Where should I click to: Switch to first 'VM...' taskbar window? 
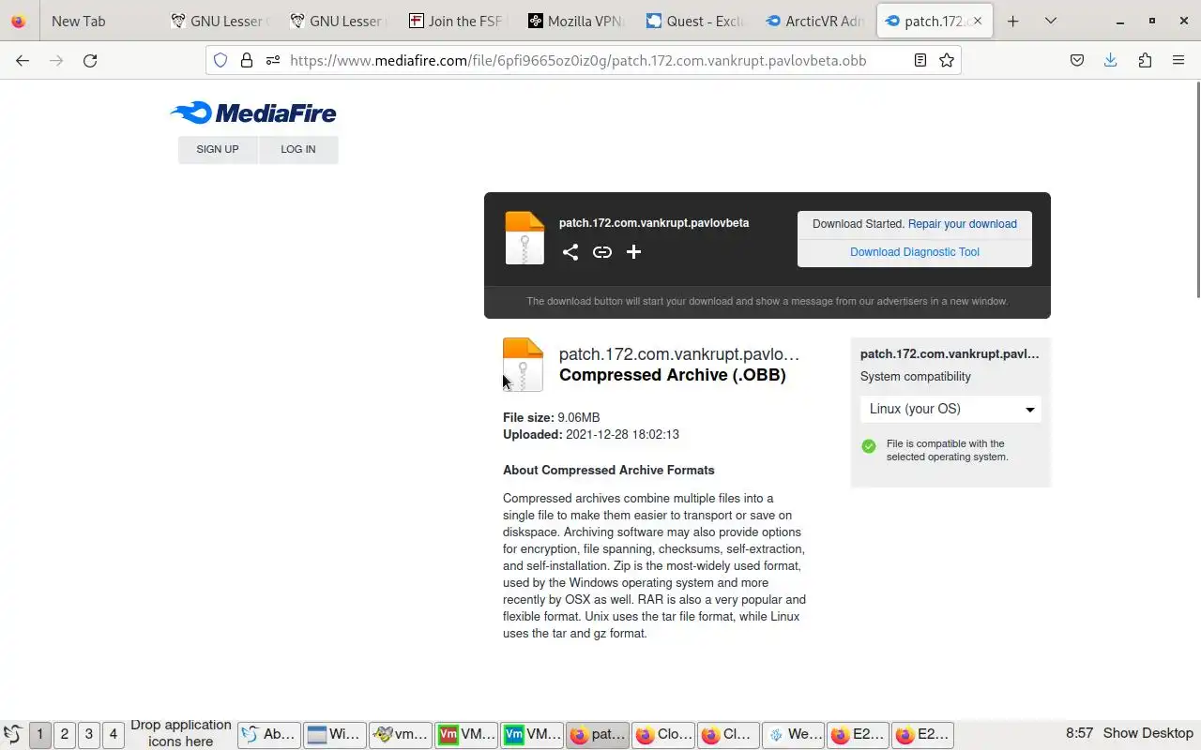tap(466, 734)
